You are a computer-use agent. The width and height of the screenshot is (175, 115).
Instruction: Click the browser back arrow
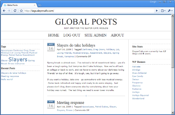tap(4, 11)
